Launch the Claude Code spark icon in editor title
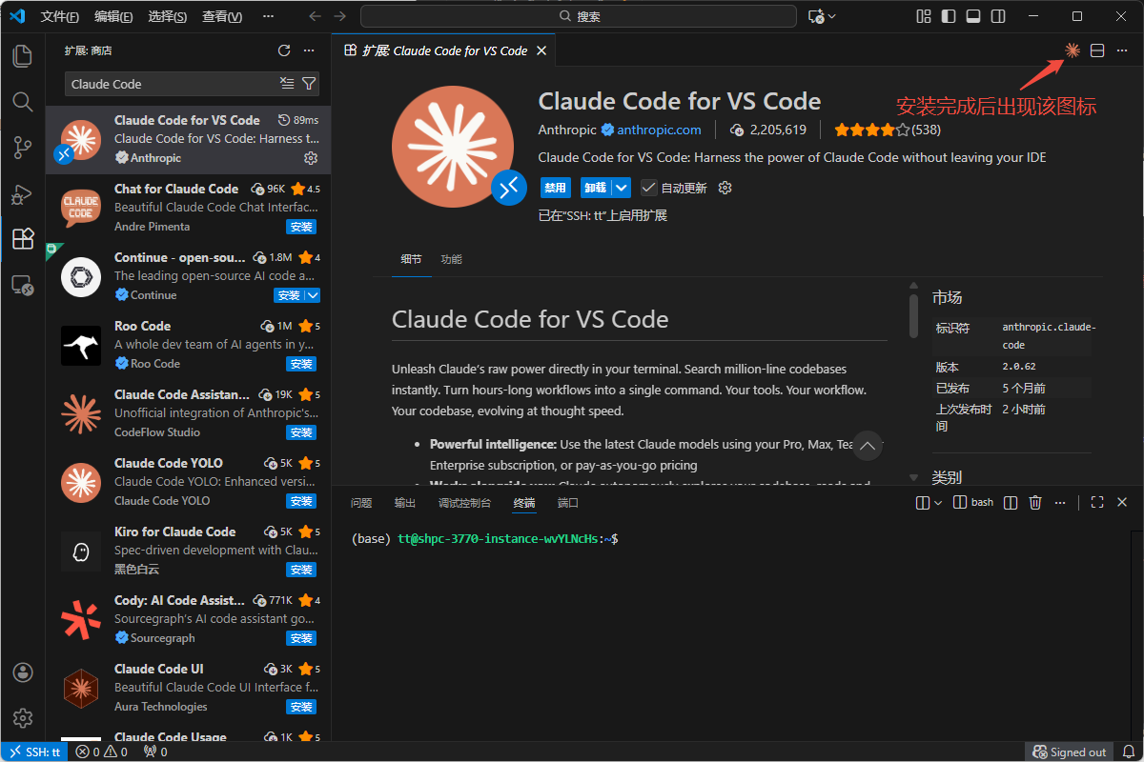Image resolution: width=1144 pixels, height=762 pixels. [1072, 50]
